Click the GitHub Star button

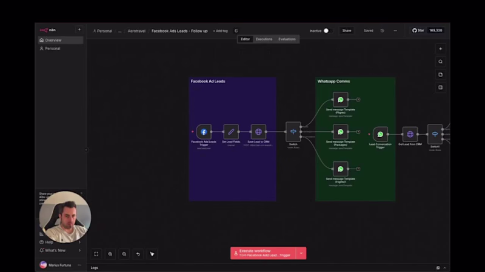click(418, 31)
